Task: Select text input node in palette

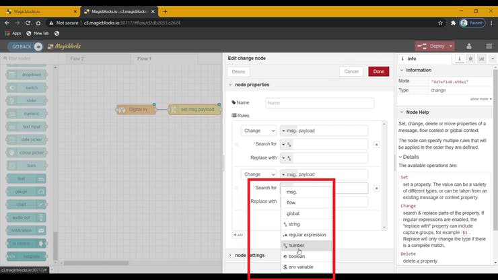Action: tap(27, 127)
